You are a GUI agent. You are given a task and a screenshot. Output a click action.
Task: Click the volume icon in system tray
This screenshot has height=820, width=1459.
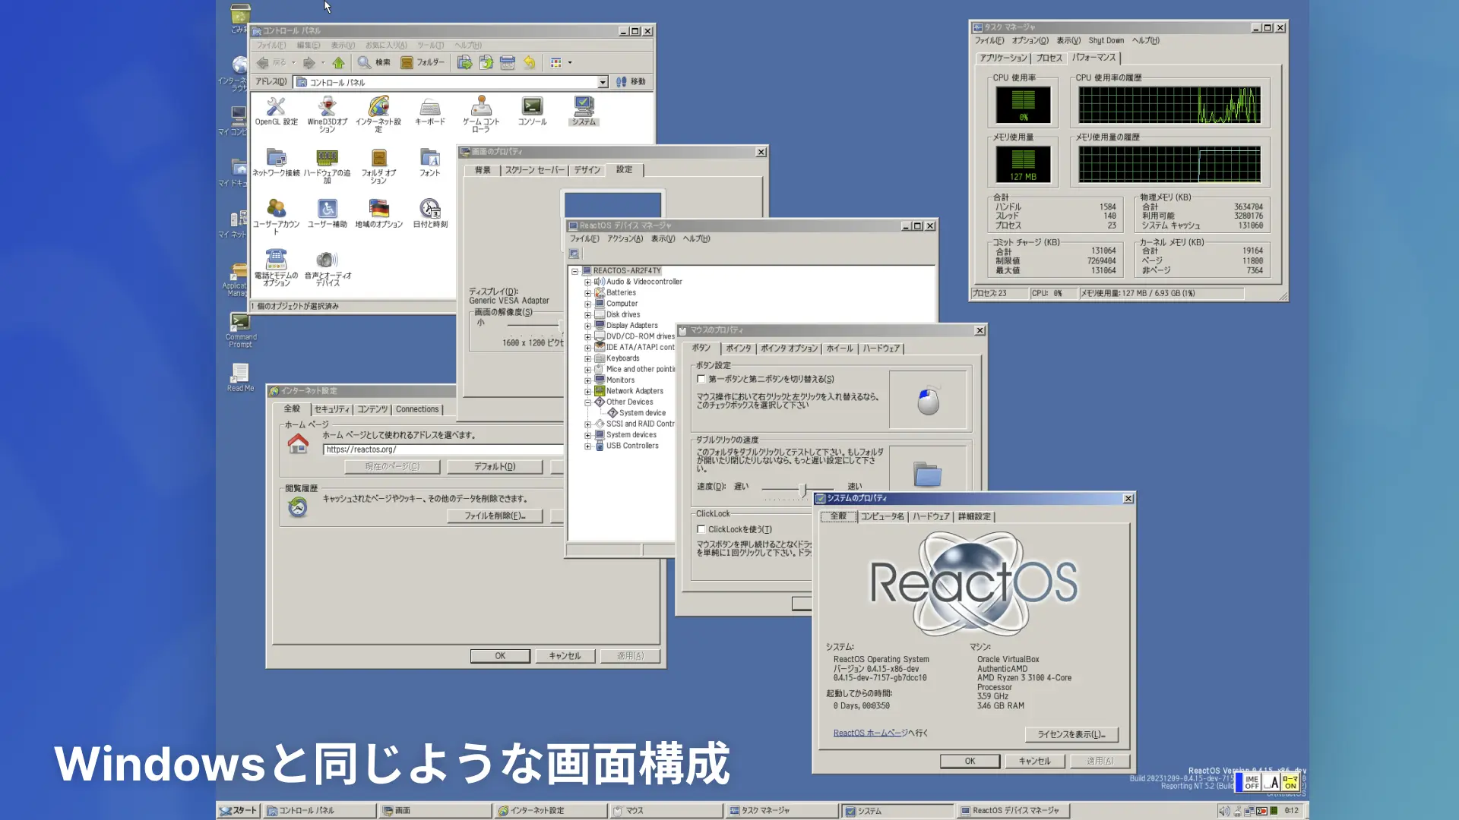point(1223,811)
